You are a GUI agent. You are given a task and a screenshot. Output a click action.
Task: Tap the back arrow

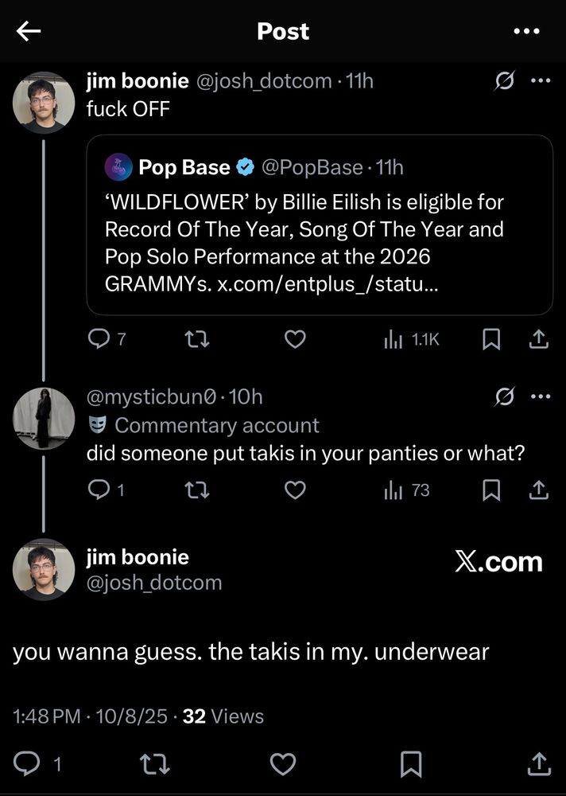29,31
